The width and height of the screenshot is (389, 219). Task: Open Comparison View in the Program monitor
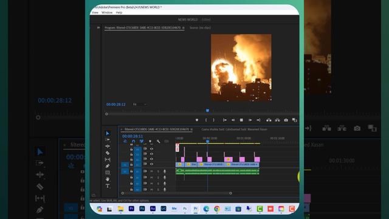point(294,120)
